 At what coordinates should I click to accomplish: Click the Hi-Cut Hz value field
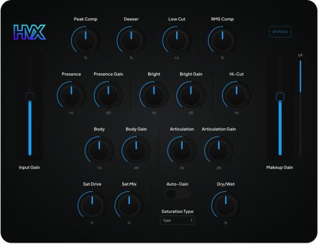click(237, 113)
